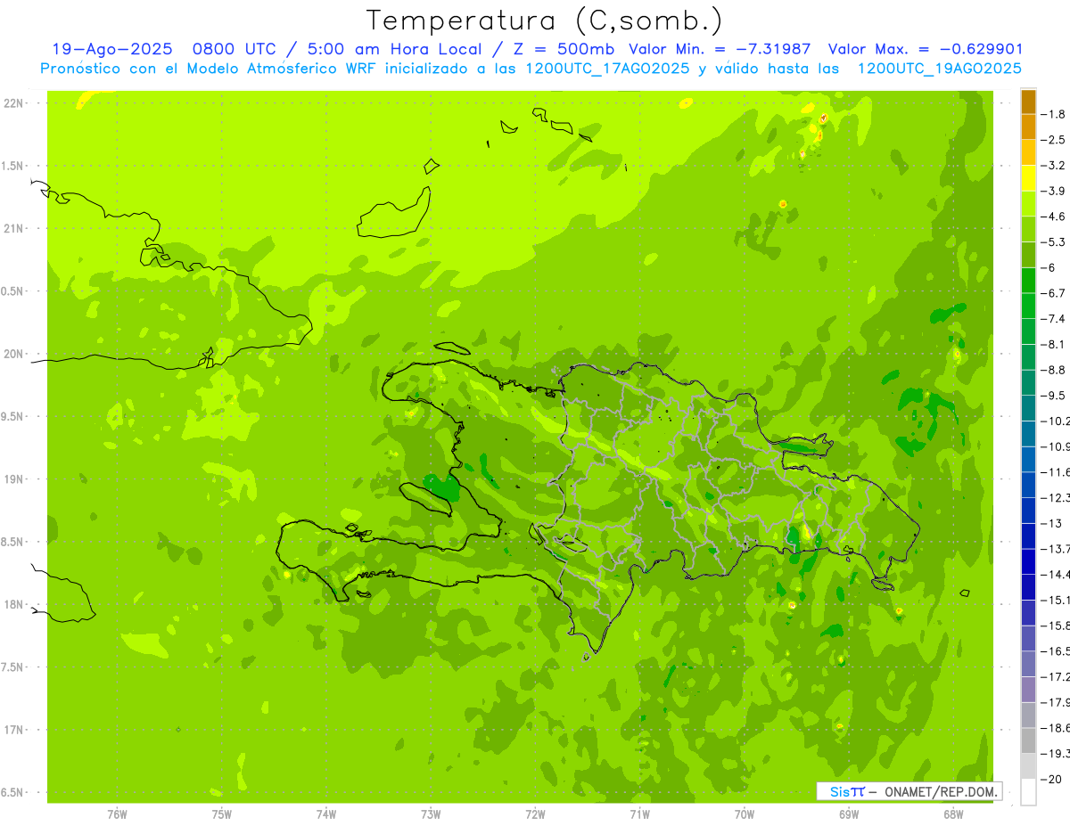Click the '-9.5' legend value
This screenshot has height=826, width=1070.
point(1051,396)
